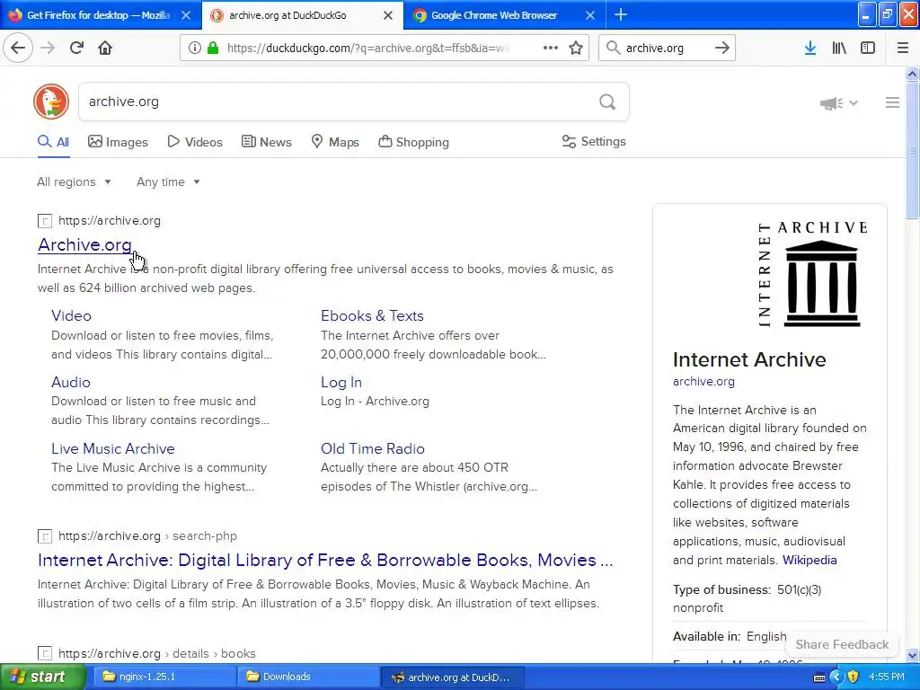Click the forward navigation arrow
Viewport: 920px width, 690px height.
pos(48,48)
